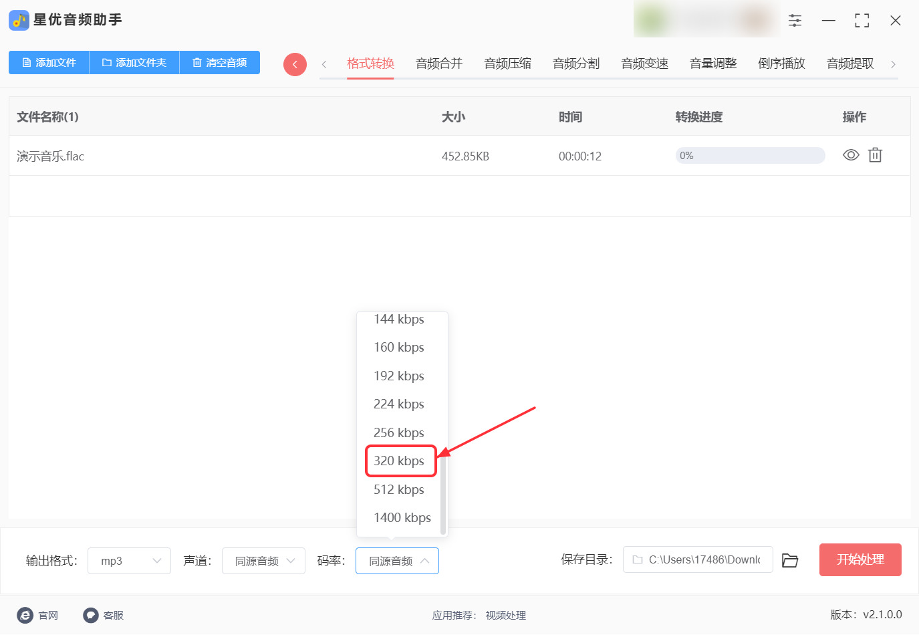
Task: Open the 视频处理 recommended app link
Action: [x=506, y=616]
